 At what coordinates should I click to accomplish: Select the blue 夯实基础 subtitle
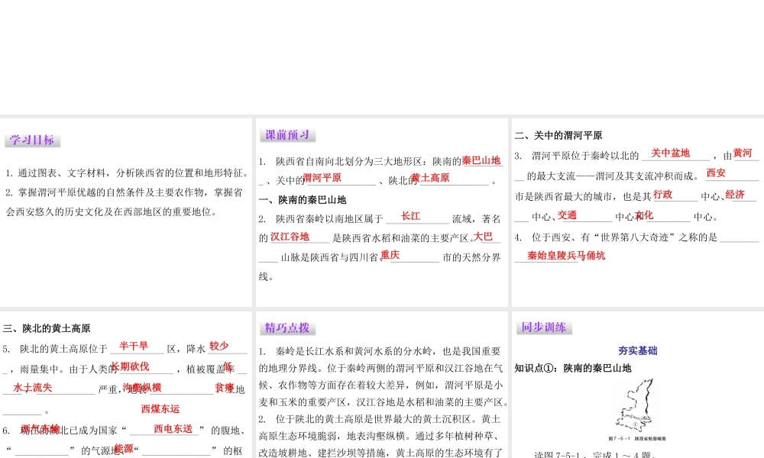point(637,350)
